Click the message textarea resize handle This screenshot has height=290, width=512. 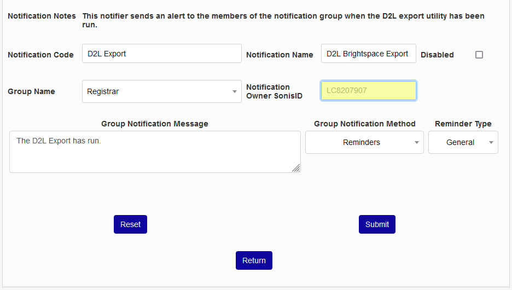296,169
